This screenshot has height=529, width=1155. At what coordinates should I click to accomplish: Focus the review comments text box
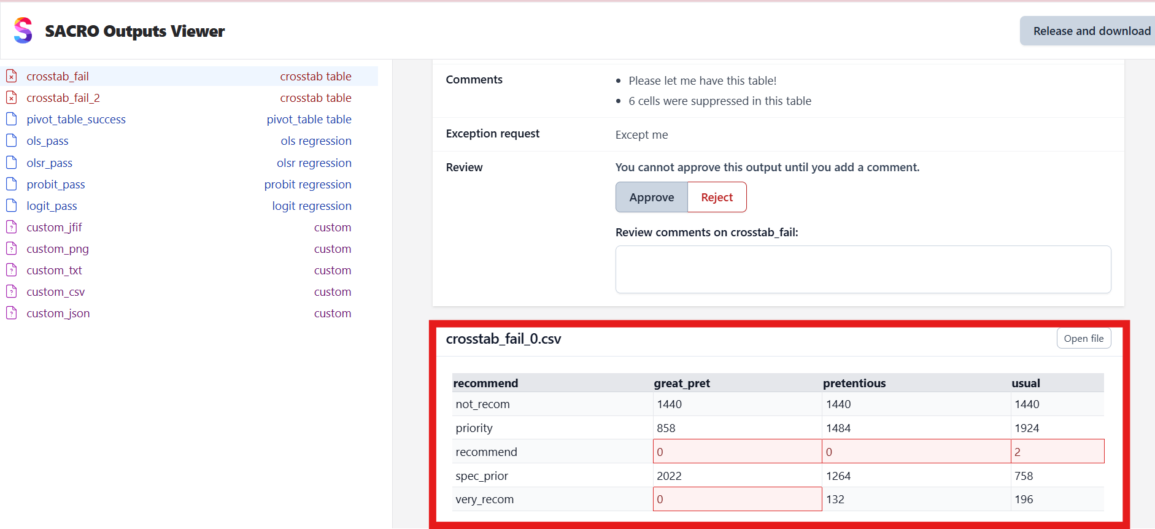click(863, 269)
